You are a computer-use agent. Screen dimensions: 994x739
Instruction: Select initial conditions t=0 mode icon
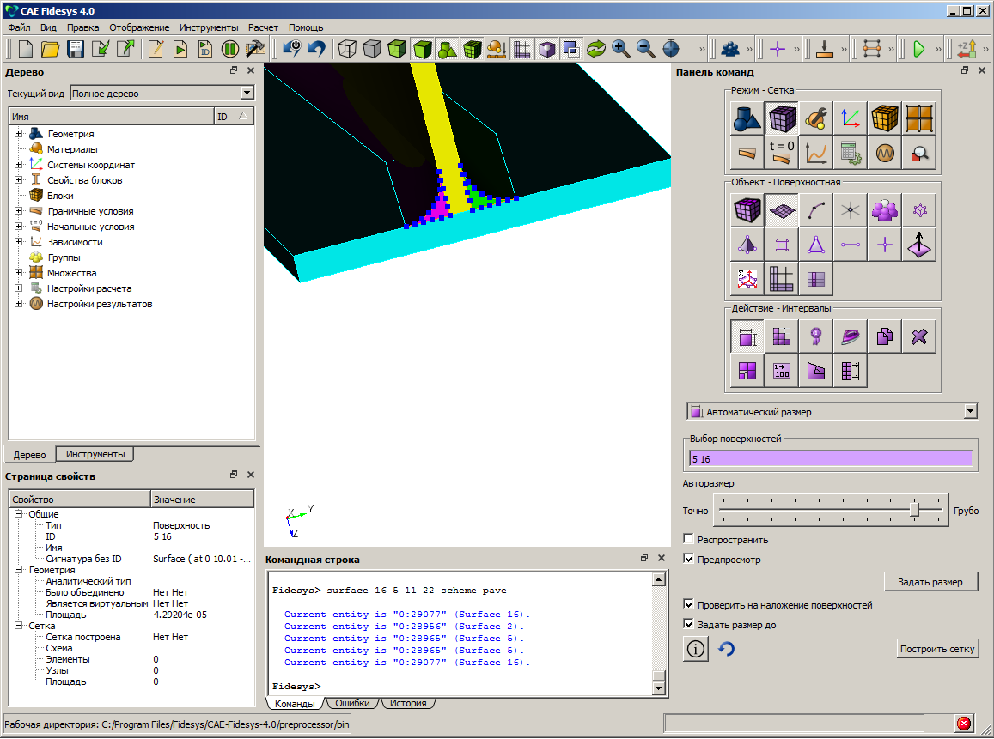tap(782, 153)
